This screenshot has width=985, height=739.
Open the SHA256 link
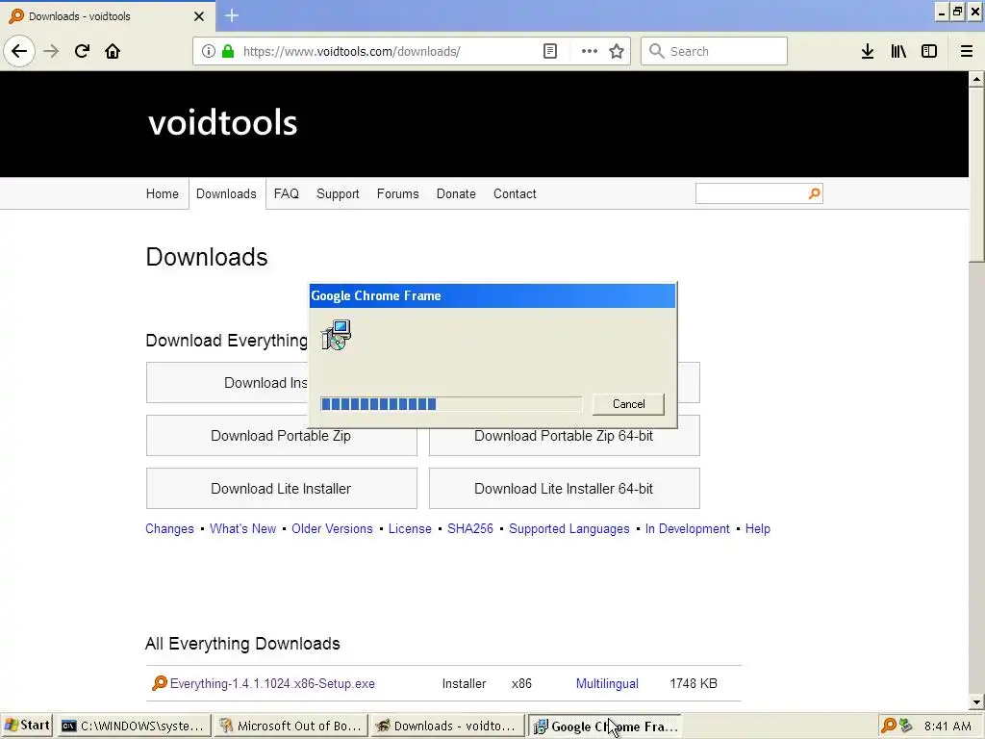pyautogui.click(x=470, y=528)
